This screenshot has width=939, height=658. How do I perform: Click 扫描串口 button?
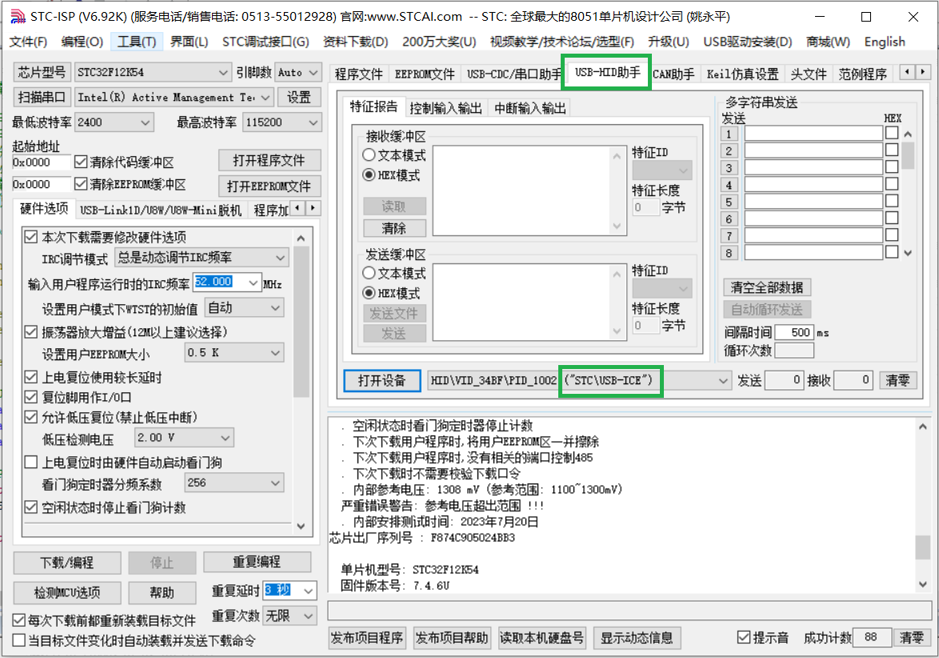42,97
